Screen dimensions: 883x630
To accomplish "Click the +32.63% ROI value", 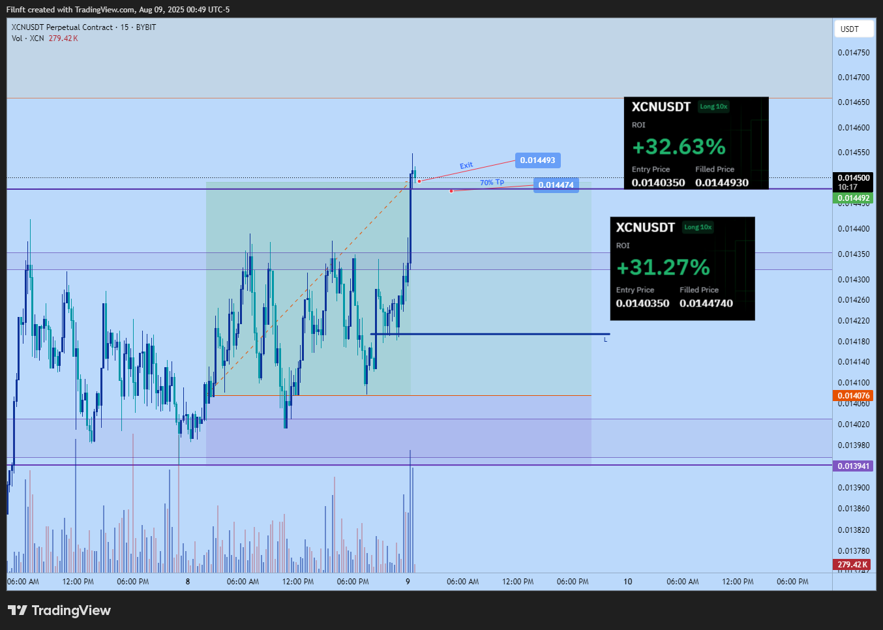I will pos(679,147).
